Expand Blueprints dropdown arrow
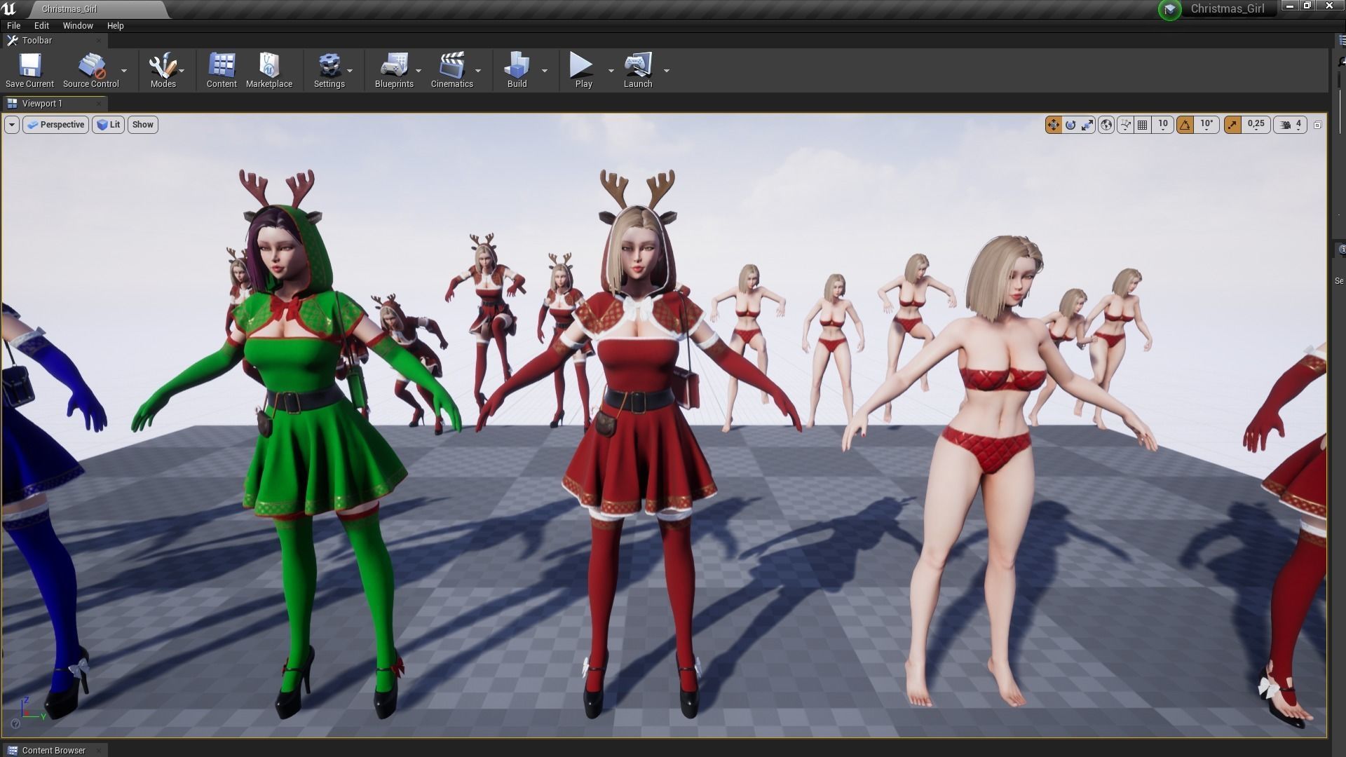Image resolution: width=1346 pixels, height=757 pixels. (x=419, y=71)
